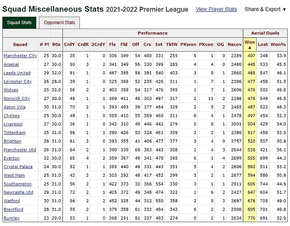Sort table by Lost aerial duels header
This screenshot has height=226, width=290.
tap(263, 44)
